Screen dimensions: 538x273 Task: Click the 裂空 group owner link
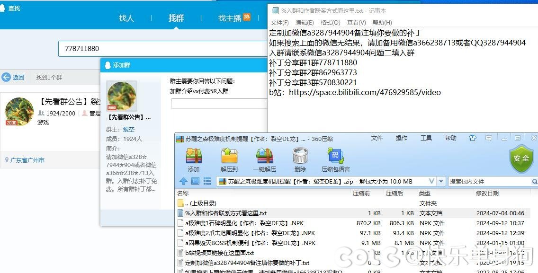point(129,130)
